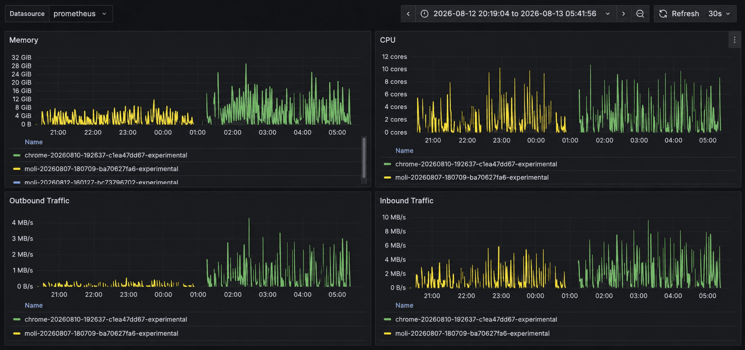Sort Memory legend by Name header
The image size is (745, 350).
click(33, 142)
